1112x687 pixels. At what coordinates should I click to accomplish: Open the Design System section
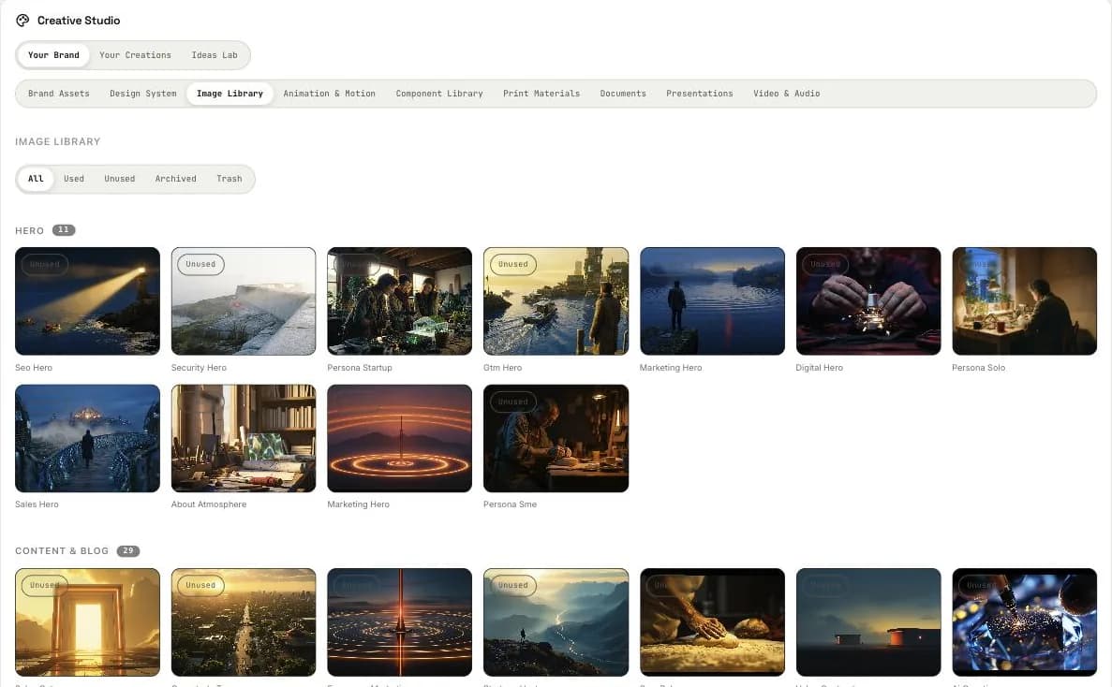coord(143,94)
